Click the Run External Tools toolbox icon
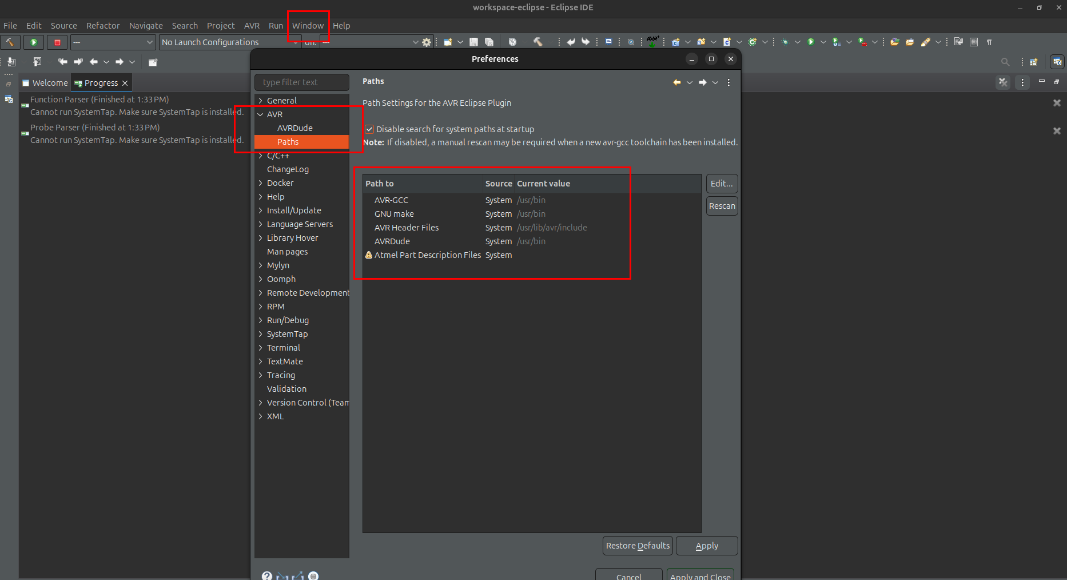 point(862,42)
